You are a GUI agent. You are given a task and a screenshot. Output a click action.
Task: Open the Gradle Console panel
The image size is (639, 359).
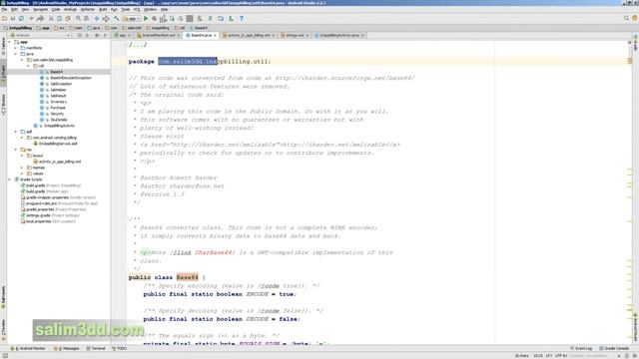coord(614,349)
